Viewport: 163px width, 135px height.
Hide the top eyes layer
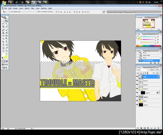tap(137, 76)
